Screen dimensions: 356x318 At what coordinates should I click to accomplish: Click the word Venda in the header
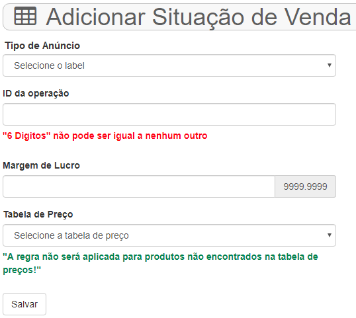[x=318, y=17]
